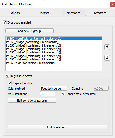Open Edit conditional params
115x138 pixels.
[32, 100]
